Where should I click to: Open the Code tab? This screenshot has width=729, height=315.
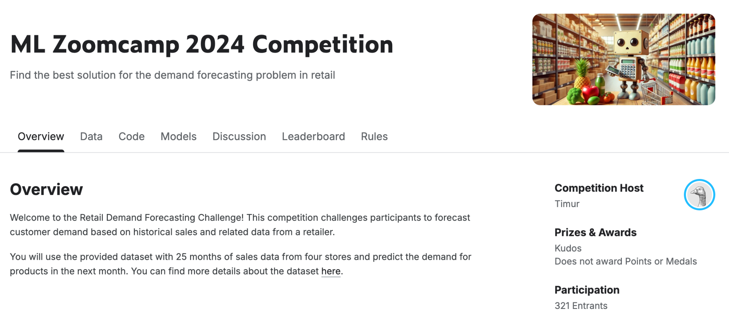[x=131, y=137]
